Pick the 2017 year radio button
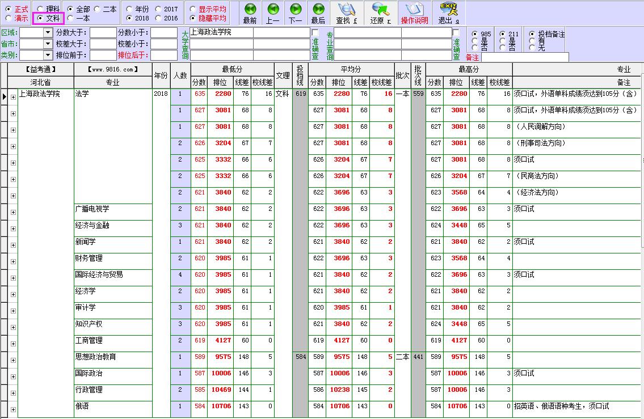 158,9
